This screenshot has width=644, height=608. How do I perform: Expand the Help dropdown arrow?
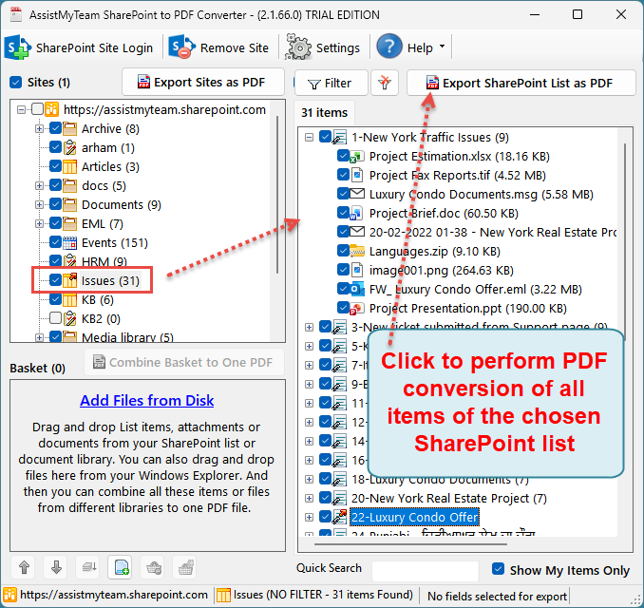(x=442, y=47)
